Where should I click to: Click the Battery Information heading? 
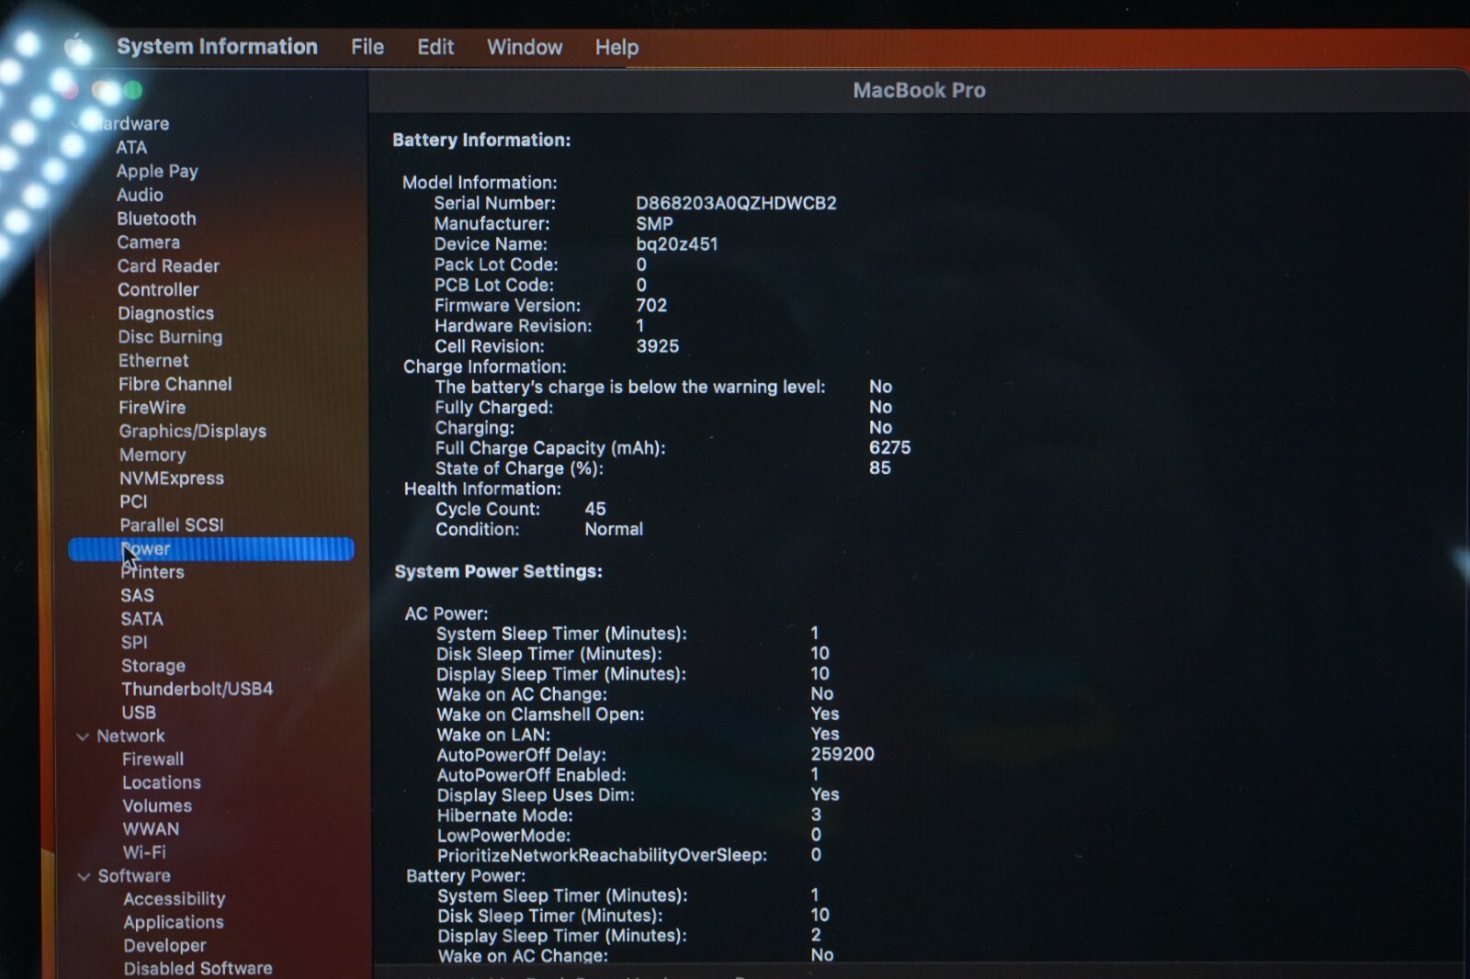[481, 141]
